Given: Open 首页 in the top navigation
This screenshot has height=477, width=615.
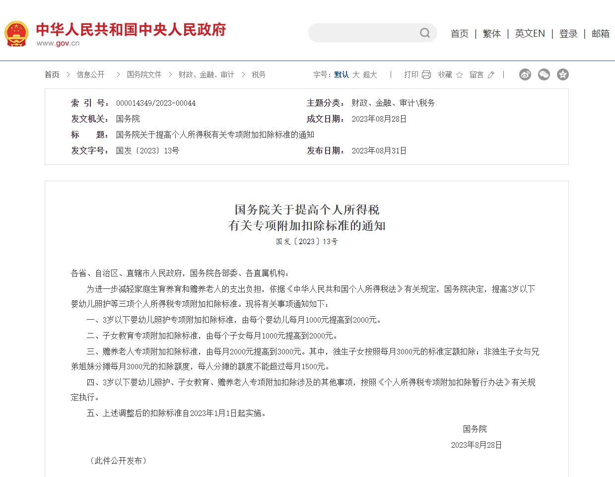Looking at the screenshot, I should pyautogui.click(x=459, y=34).
